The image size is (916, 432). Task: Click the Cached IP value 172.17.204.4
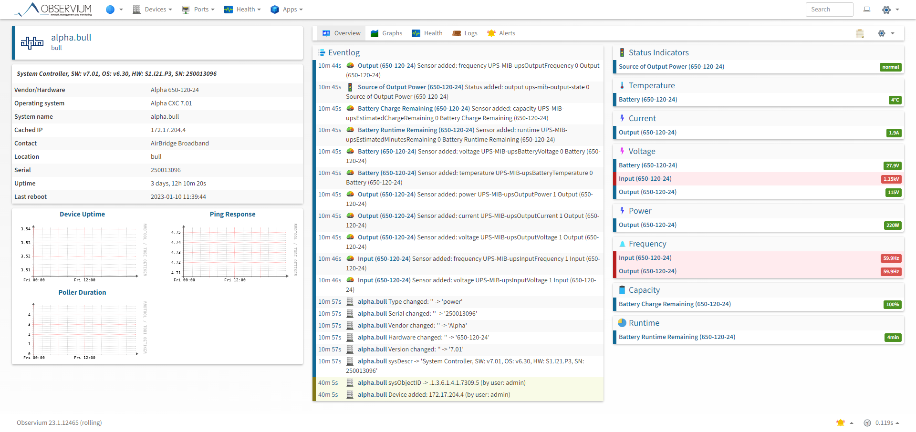(x=168, y=130)
